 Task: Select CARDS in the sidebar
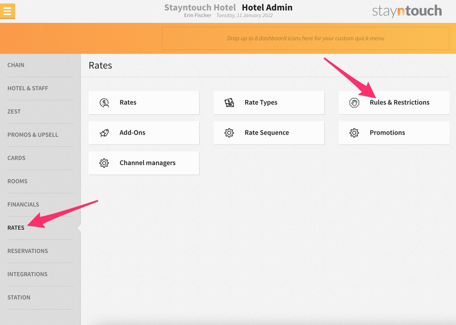pyautogui.click(x=16, y=158)
